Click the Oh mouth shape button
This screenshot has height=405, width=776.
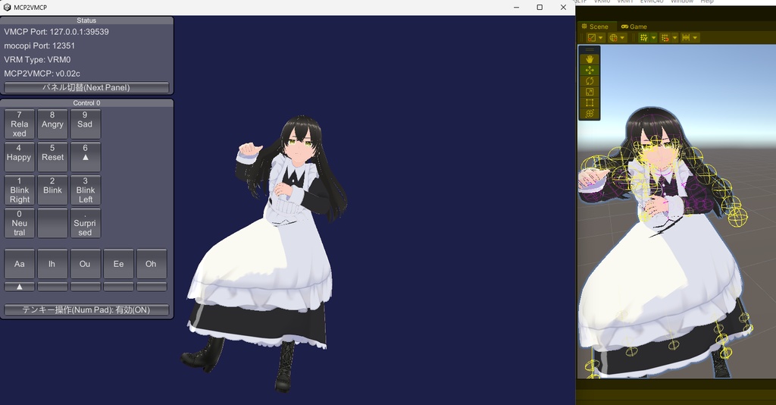click(152, 264)
